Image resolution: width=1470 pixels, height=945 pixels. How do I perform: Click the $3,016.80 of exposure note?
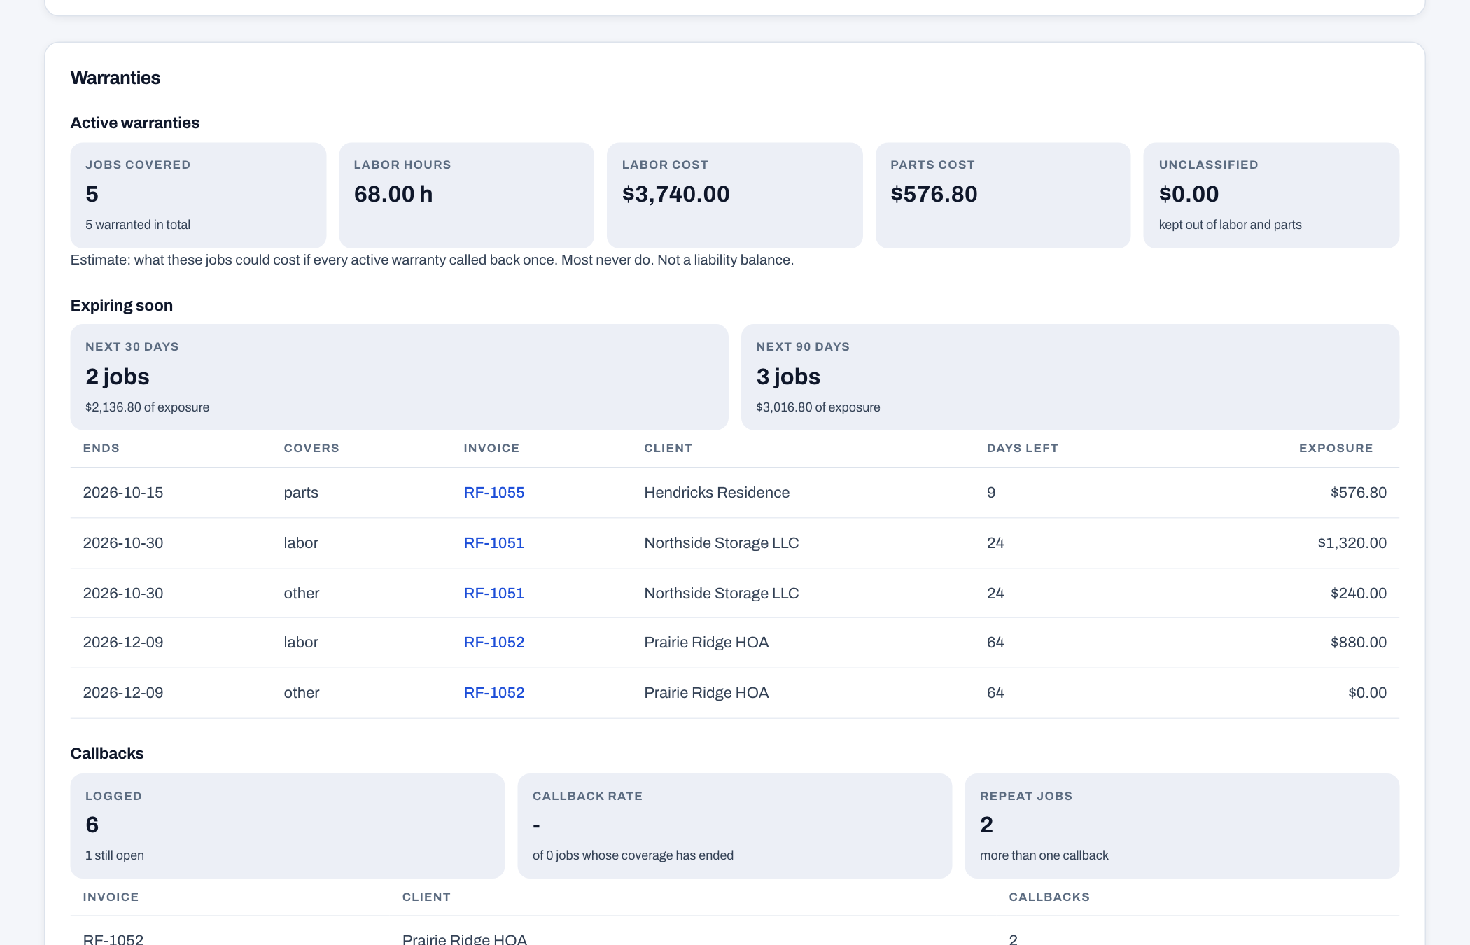tap(818, 407)
